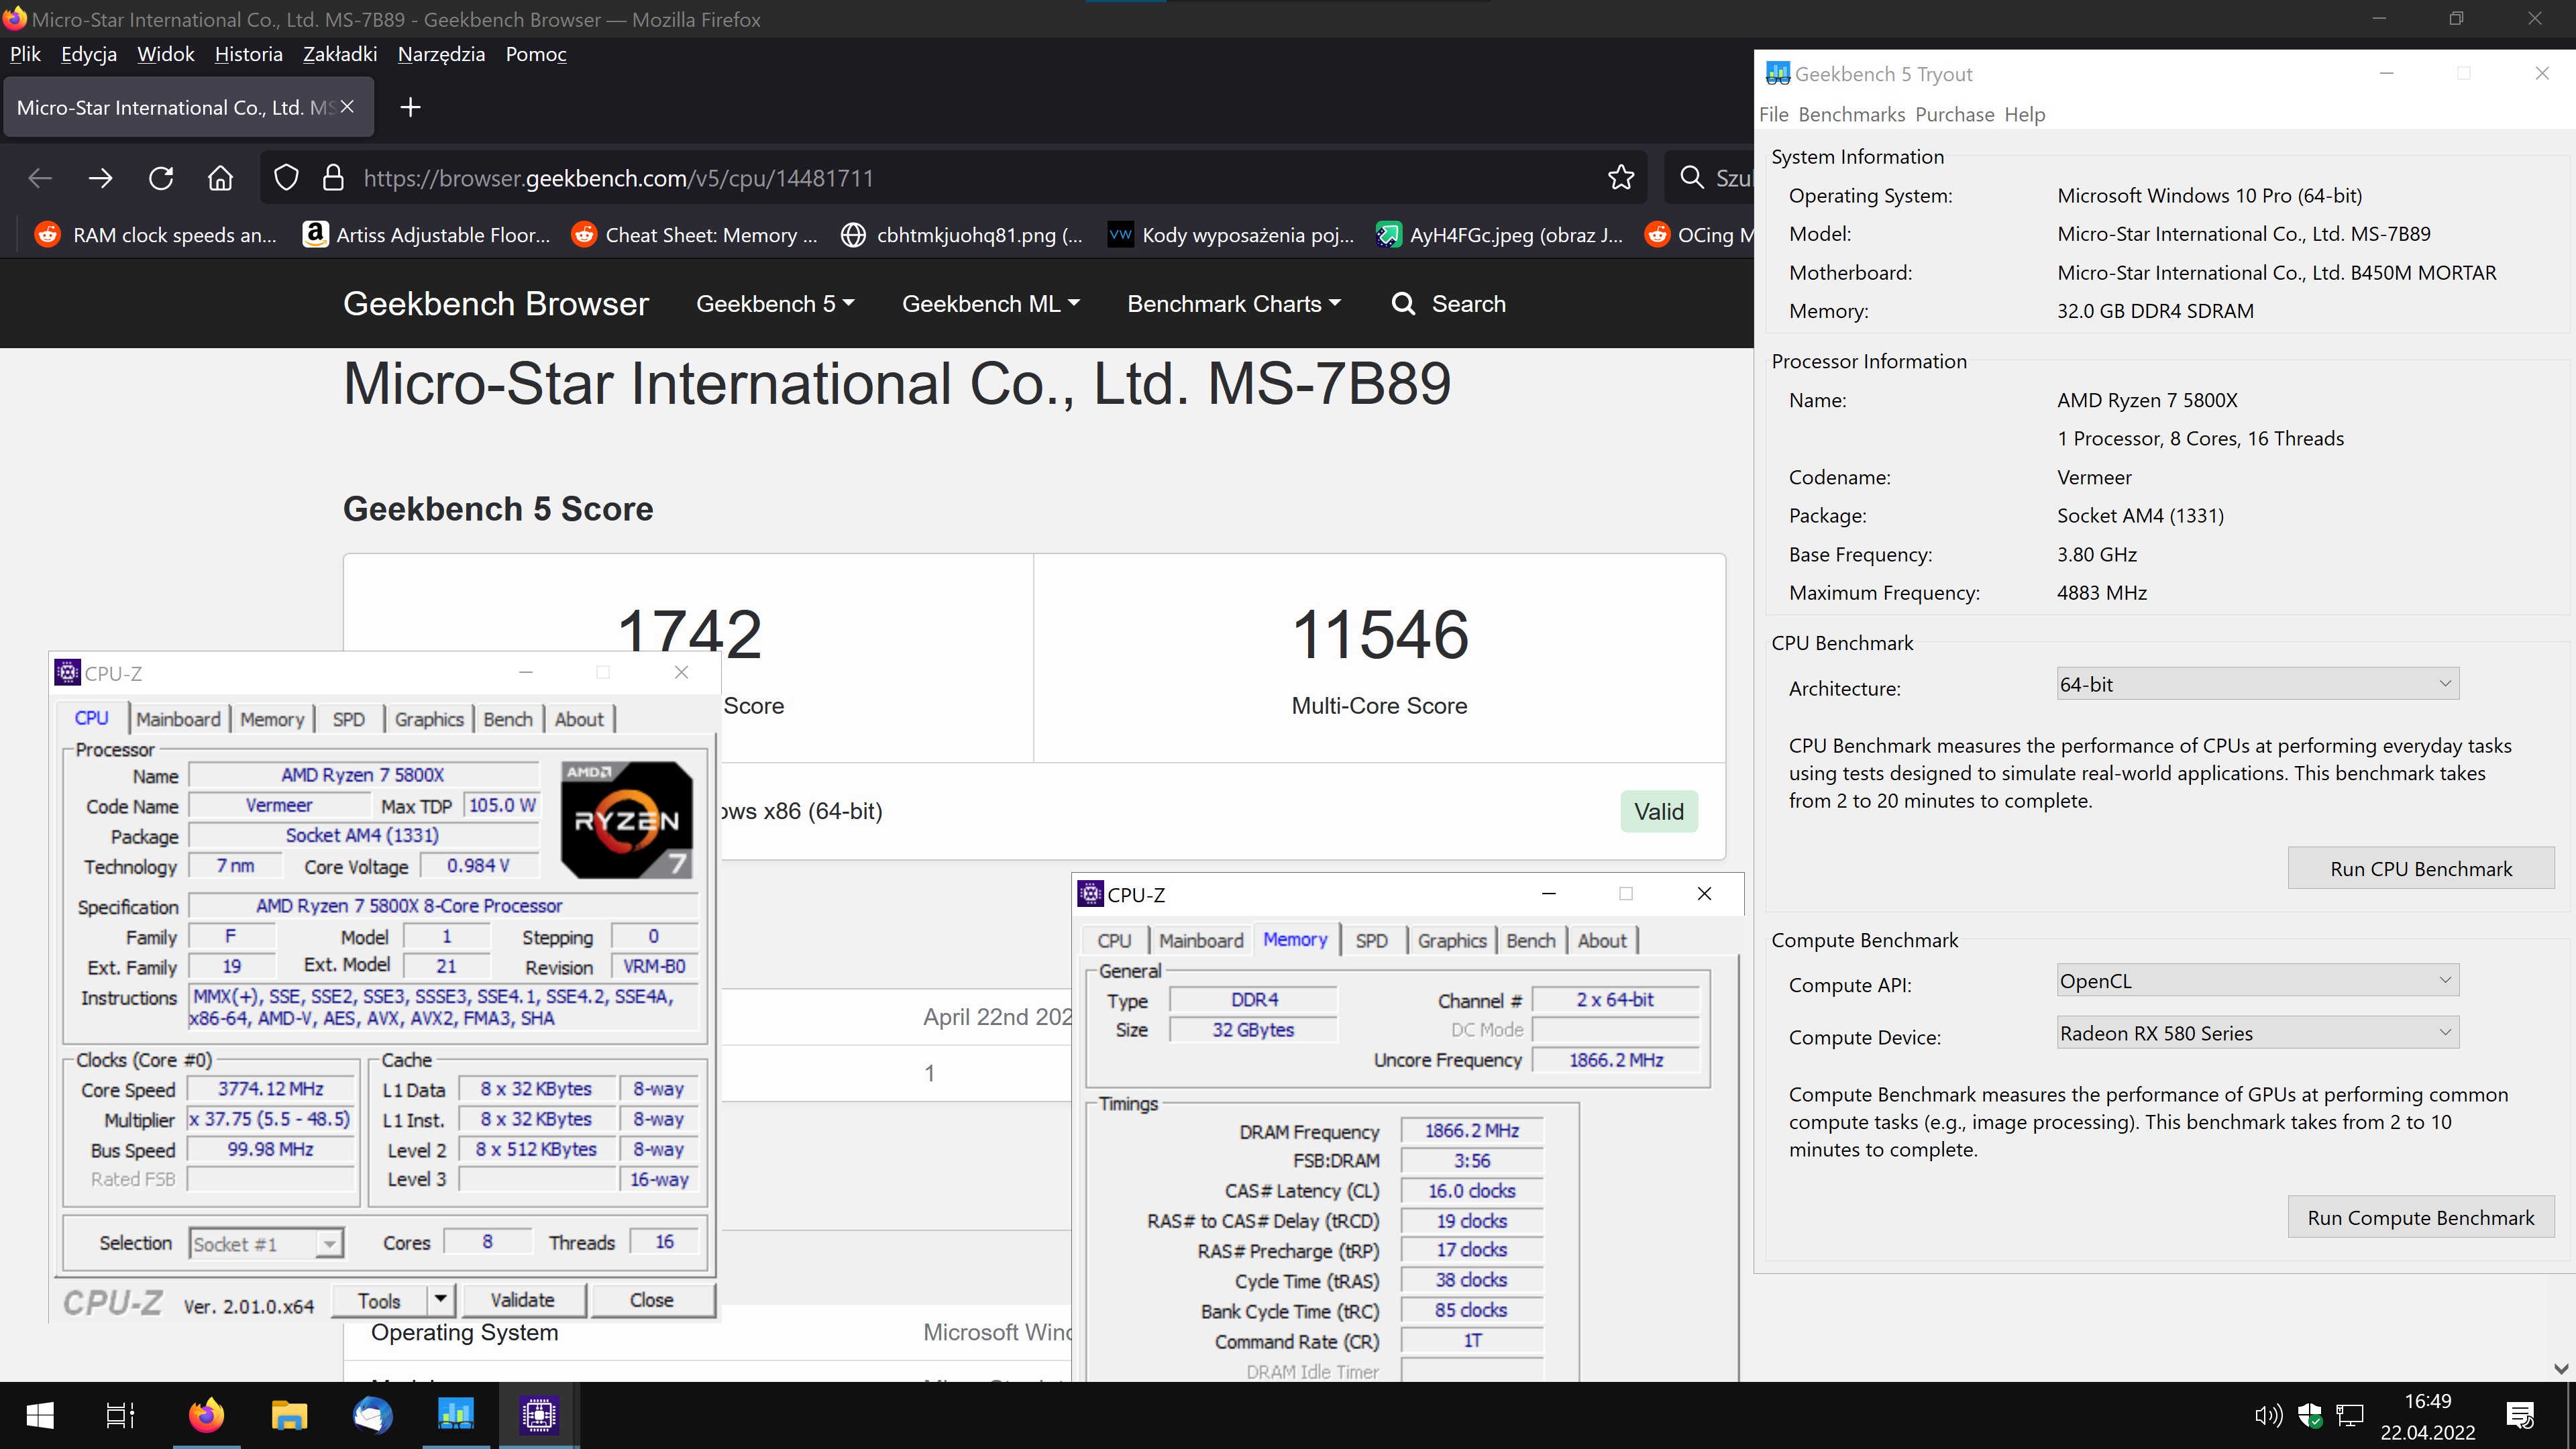Switch to SPD tab in right CPU-Z
The image size is (2576, 1449).
[x=1371, y=940]
